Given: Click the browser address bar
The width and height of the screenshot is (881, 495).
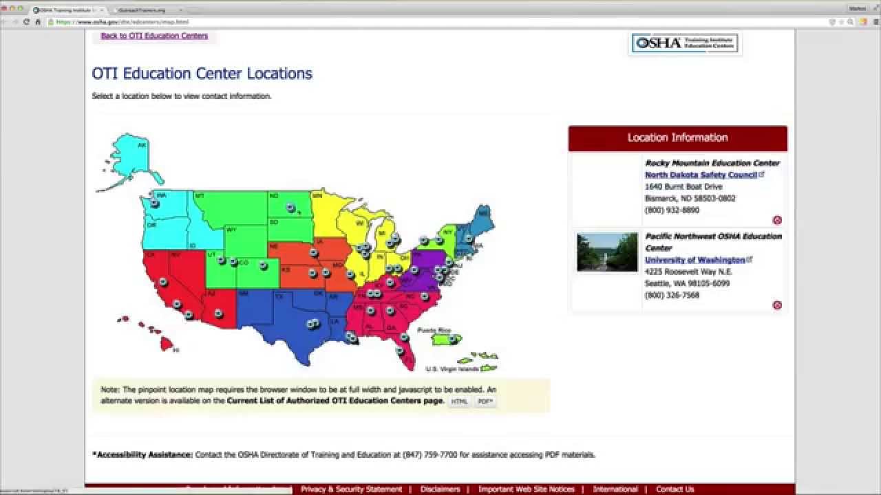Looking at the screenshot, I should tap(440, 22).
